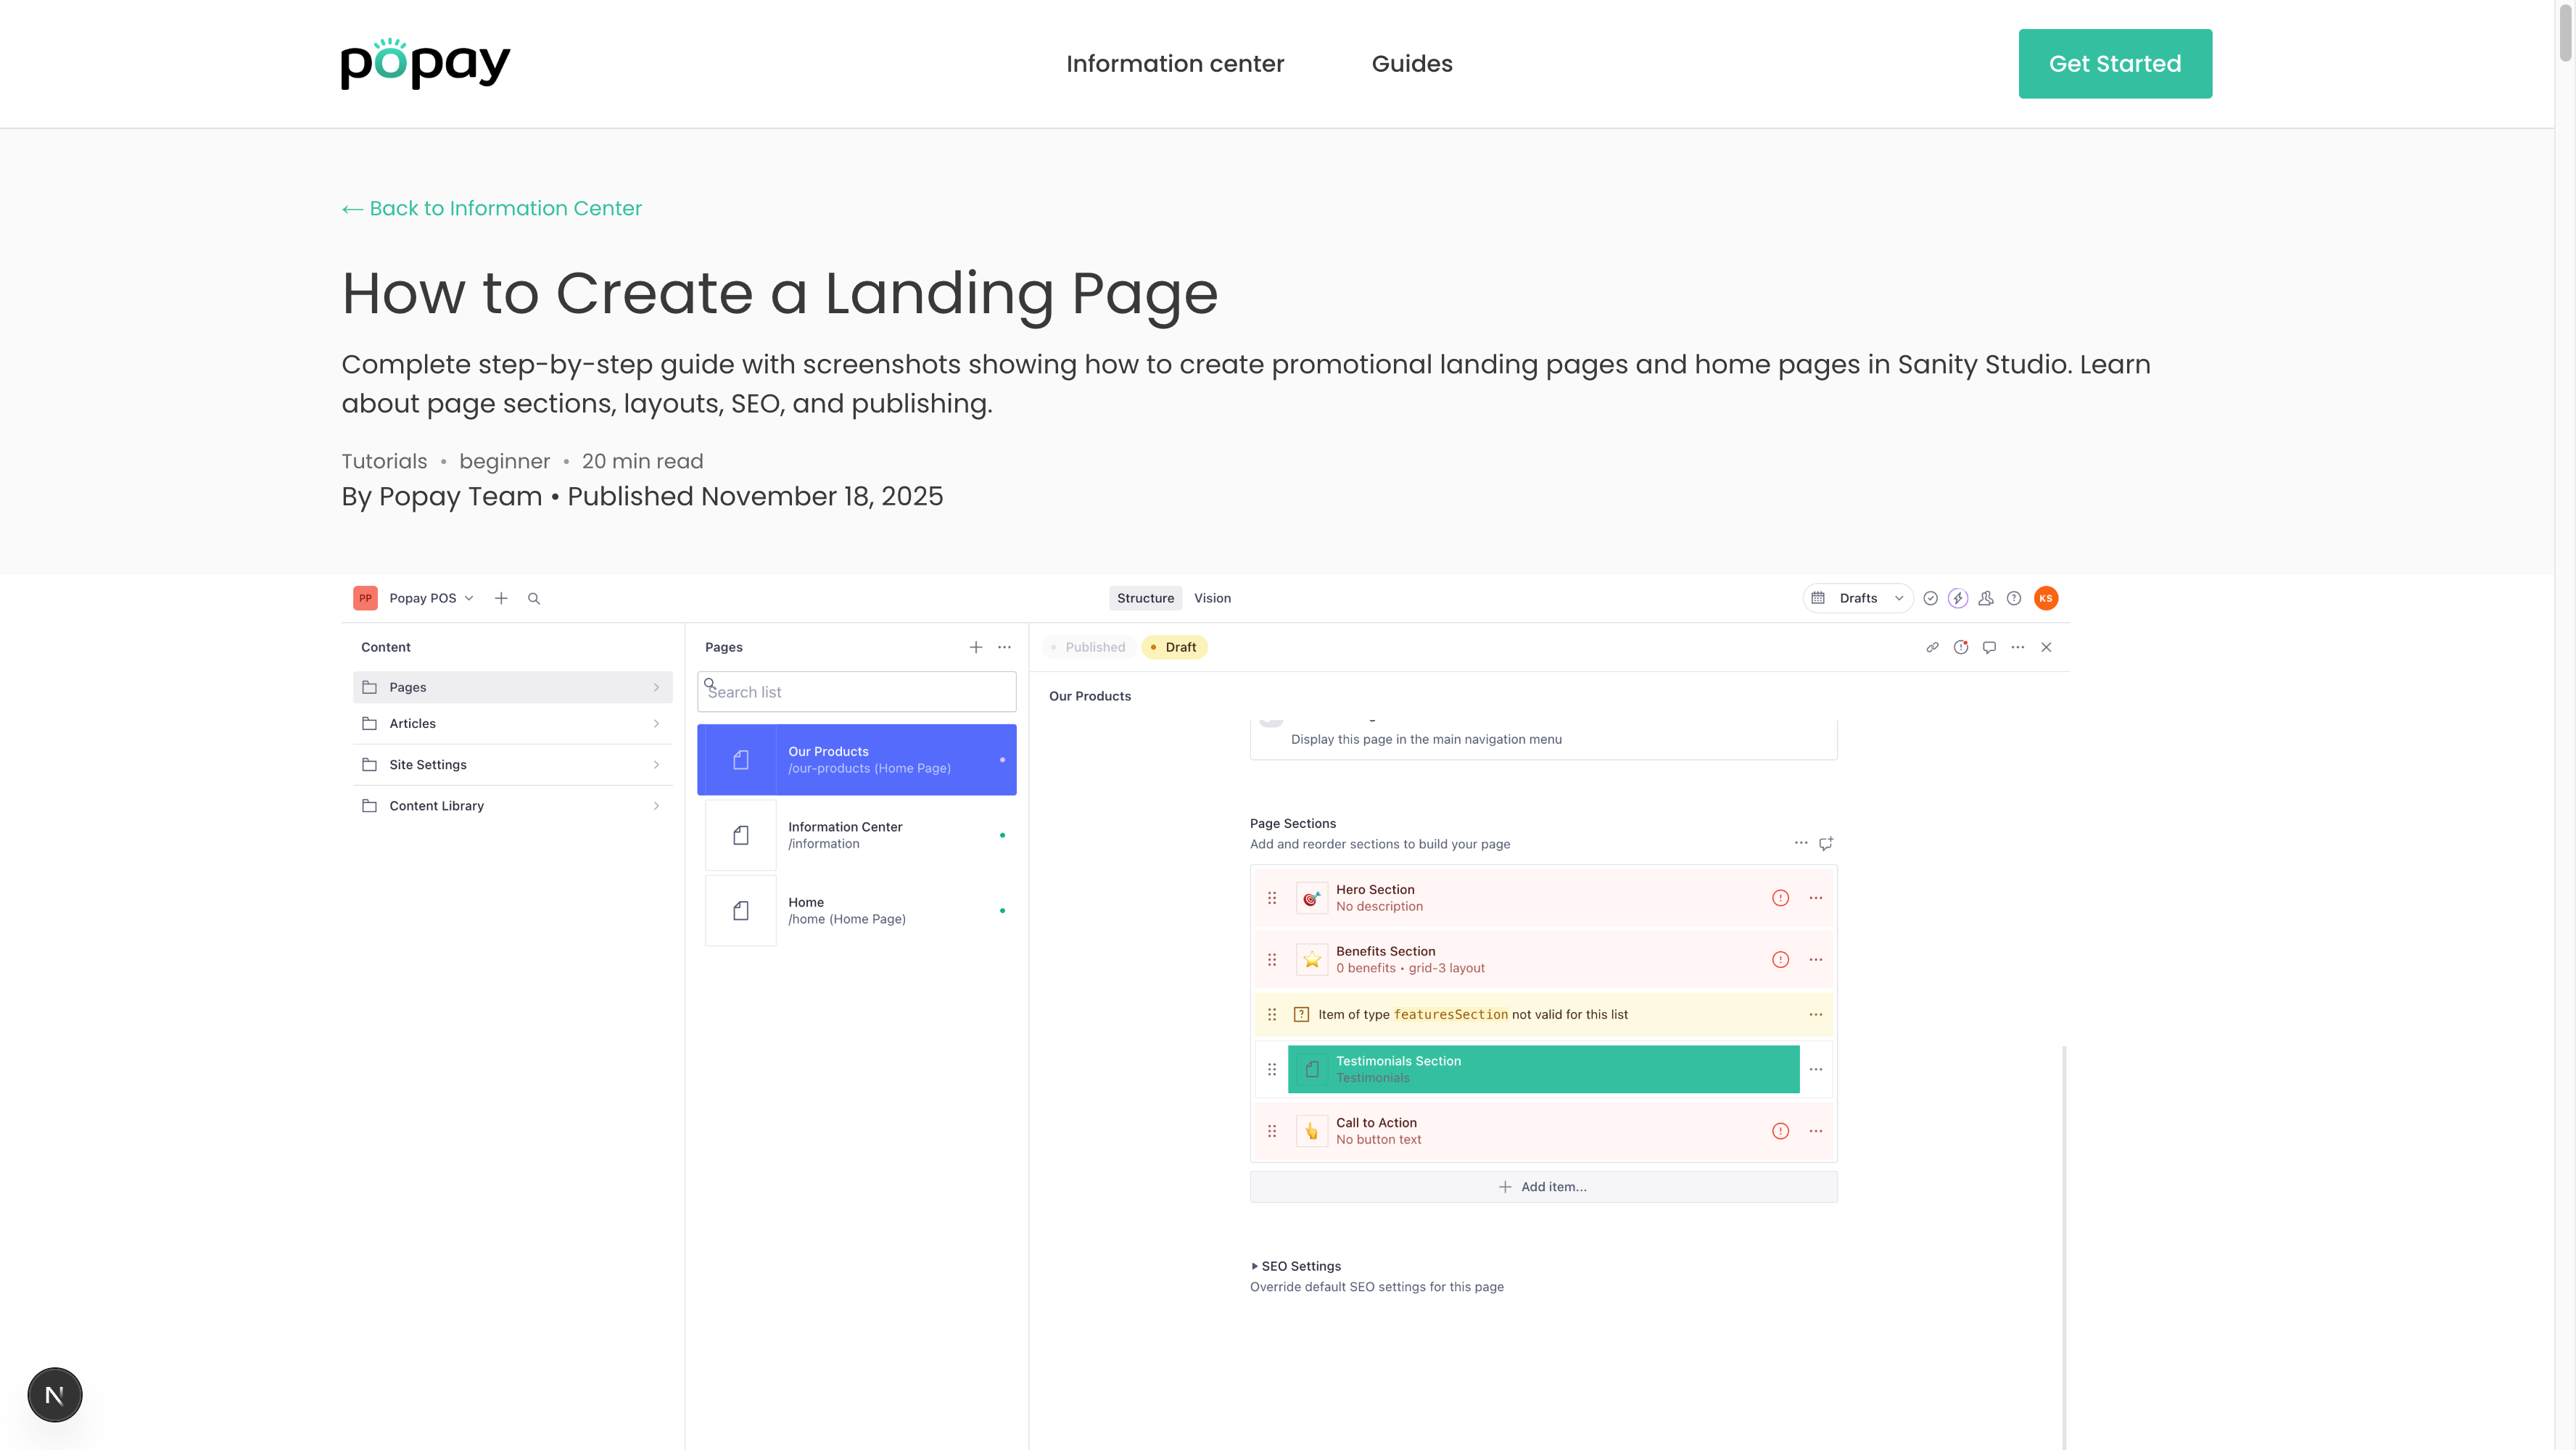Switch to the Draft version chip
This screenshot has width=2576, height=1450.
pyautogui.click(x=1174, y=647)
